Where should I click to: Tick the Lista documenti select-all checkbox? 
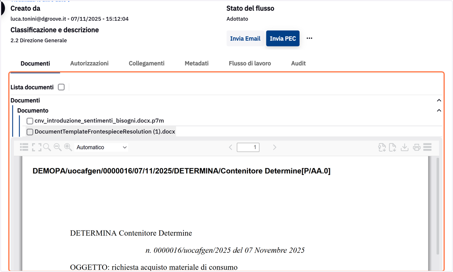coord(61,87)
